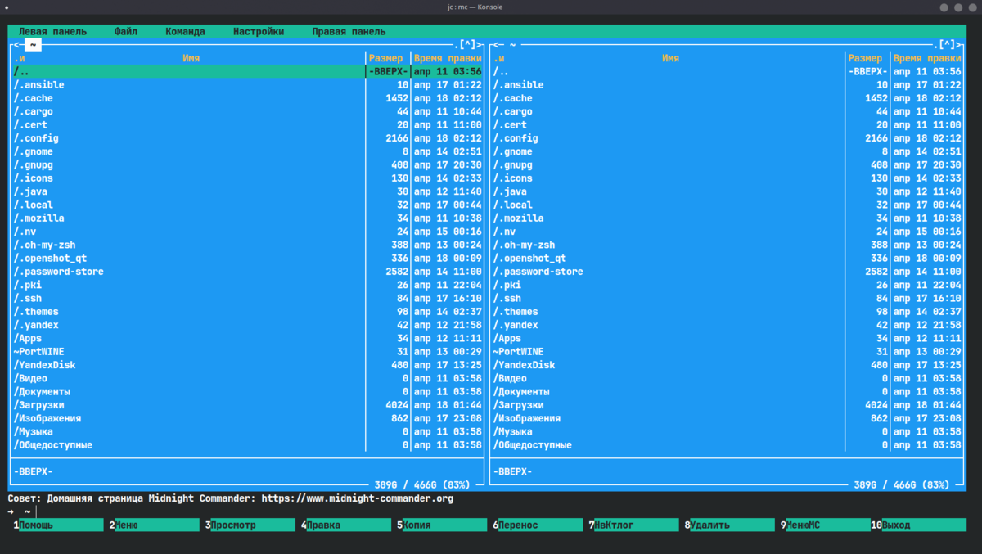Select '/Общедоступные' in right panel
The image size is (982, 554).
click(x=727, y=445)
